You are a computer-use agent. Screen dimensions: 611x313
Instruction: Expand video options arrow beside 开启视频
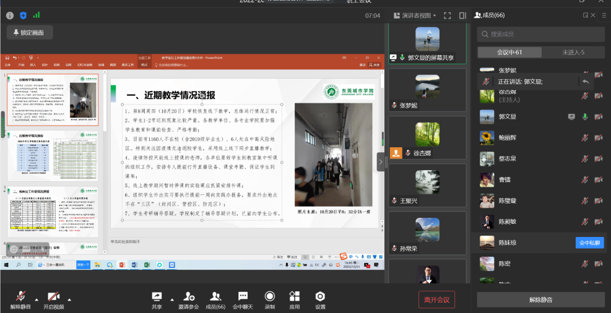[69, 300]
